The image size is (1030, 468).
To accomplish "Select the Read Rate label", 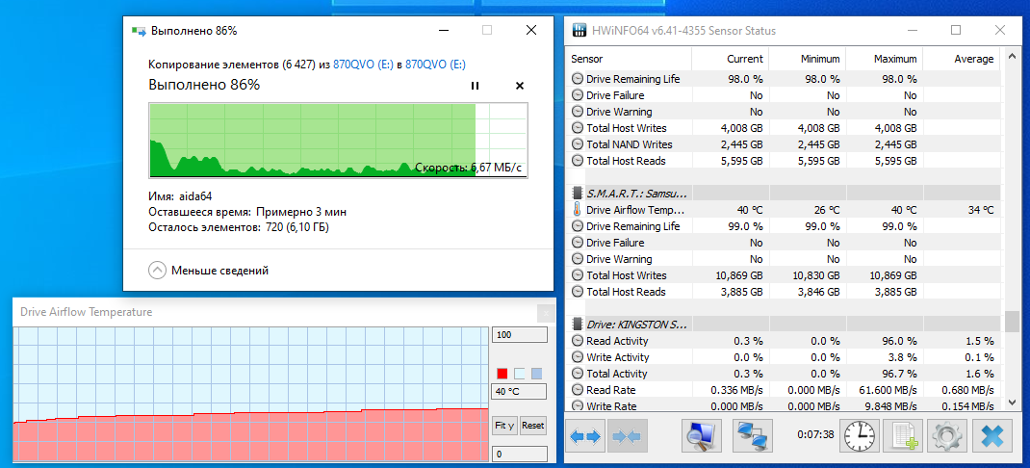I will [611, 390].
